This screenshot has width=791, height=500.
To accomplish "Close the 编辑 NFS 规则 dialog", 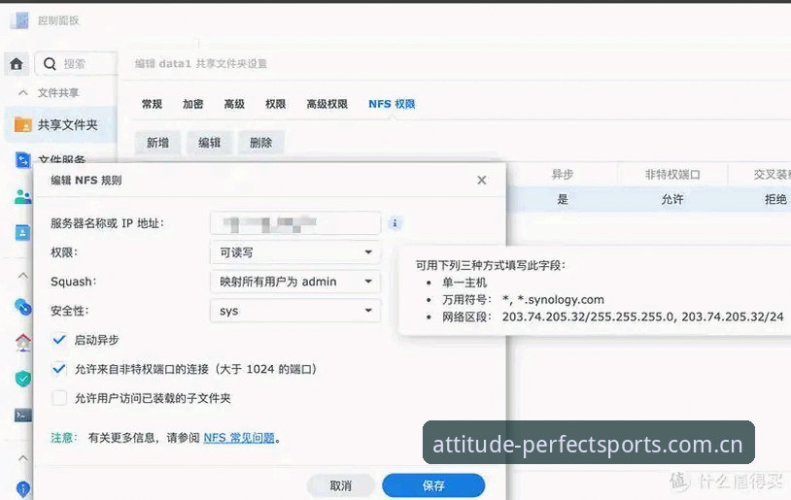I will [x=482, y=181].
